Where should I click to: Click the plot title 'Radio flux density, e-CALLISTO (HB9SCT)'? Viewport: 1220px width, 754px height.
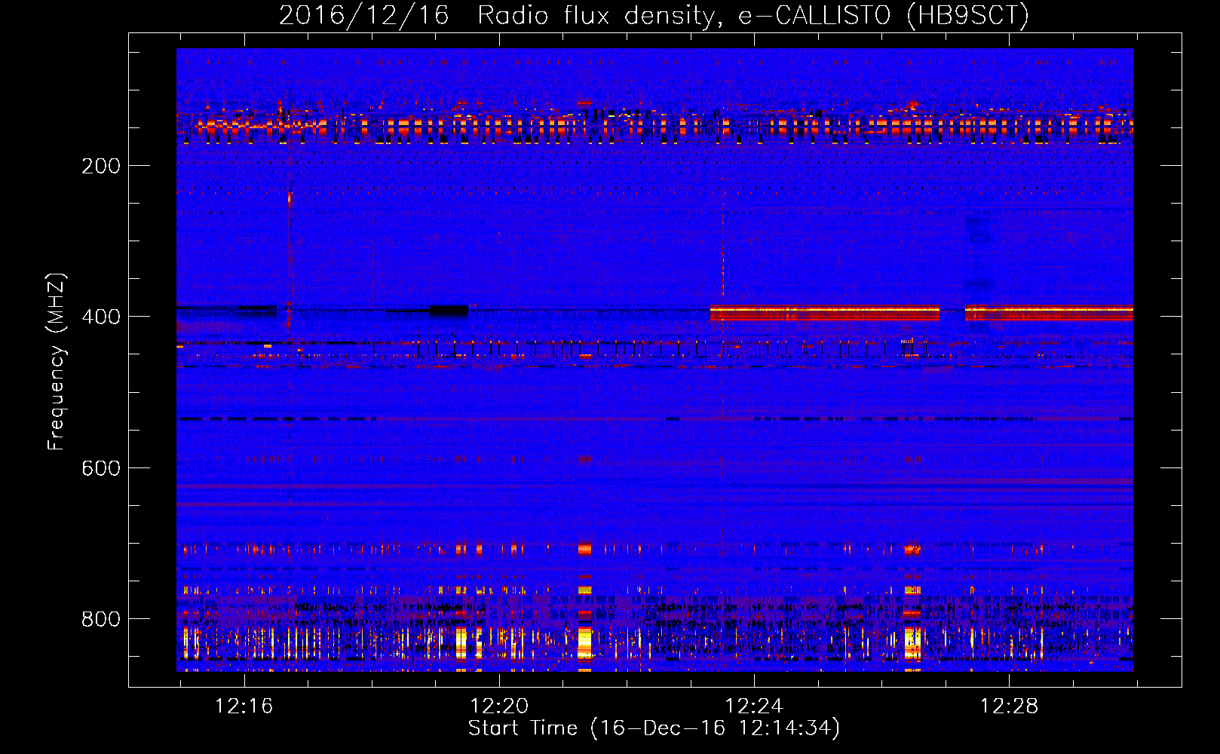coord(753,15)
